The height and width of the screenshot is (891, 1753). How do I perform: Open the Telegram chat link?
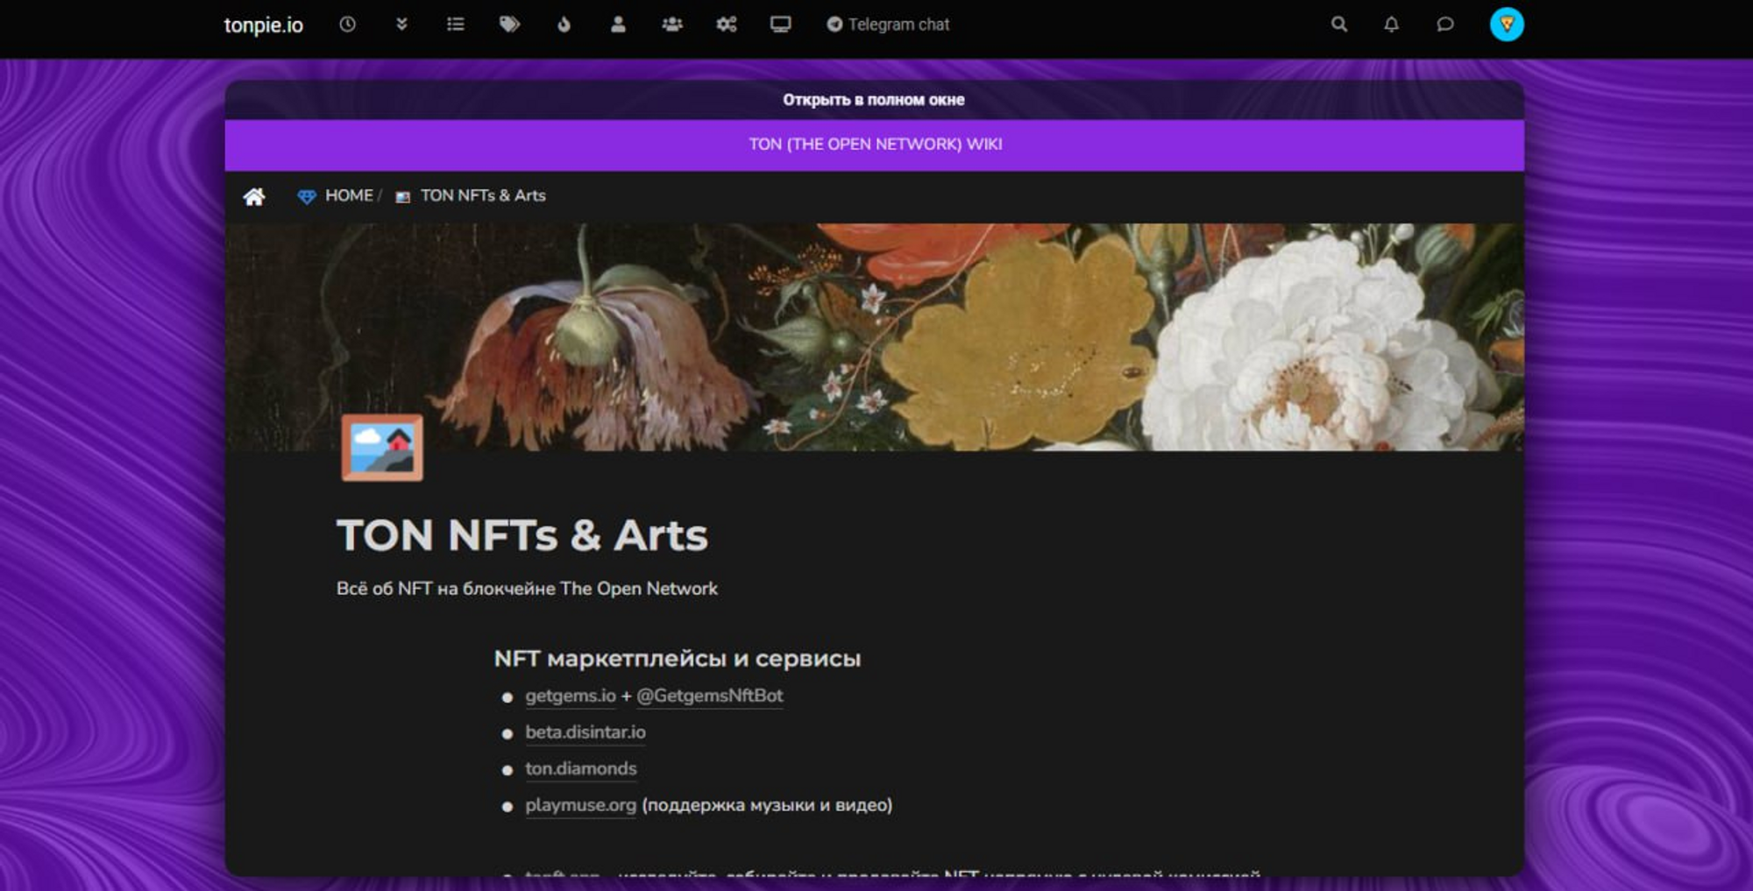[x=888, y=25]
